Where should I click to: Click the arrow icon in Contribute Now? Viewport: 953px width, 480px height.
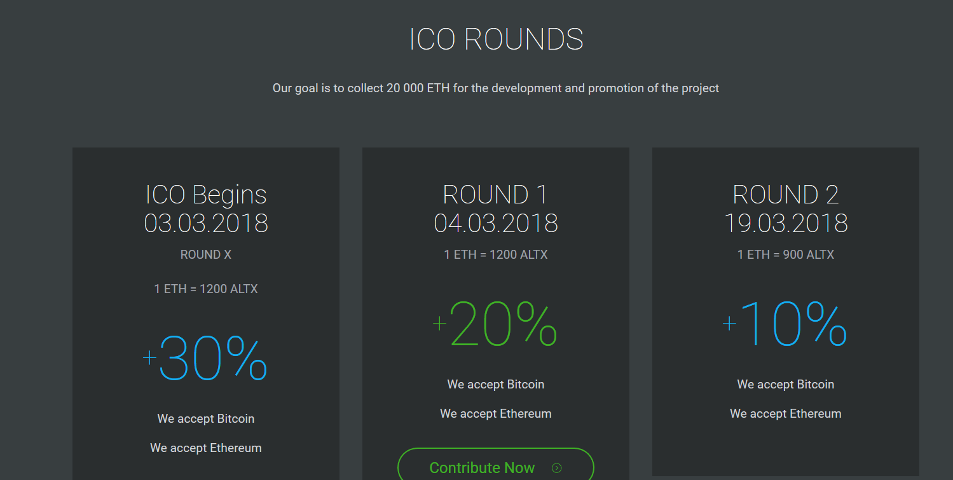pyautogui.click(x=557, y=469)
